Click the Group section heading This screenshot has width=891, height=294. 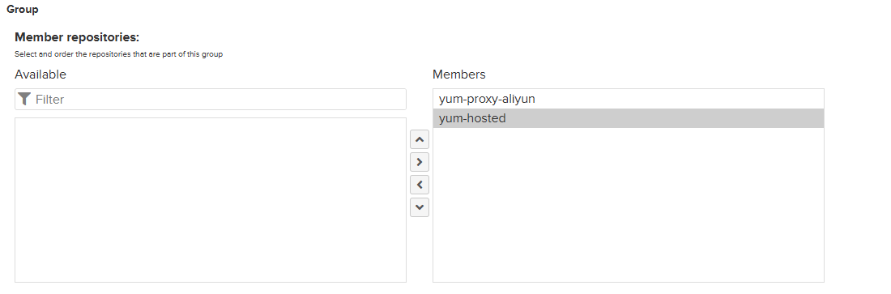(23, 10)
